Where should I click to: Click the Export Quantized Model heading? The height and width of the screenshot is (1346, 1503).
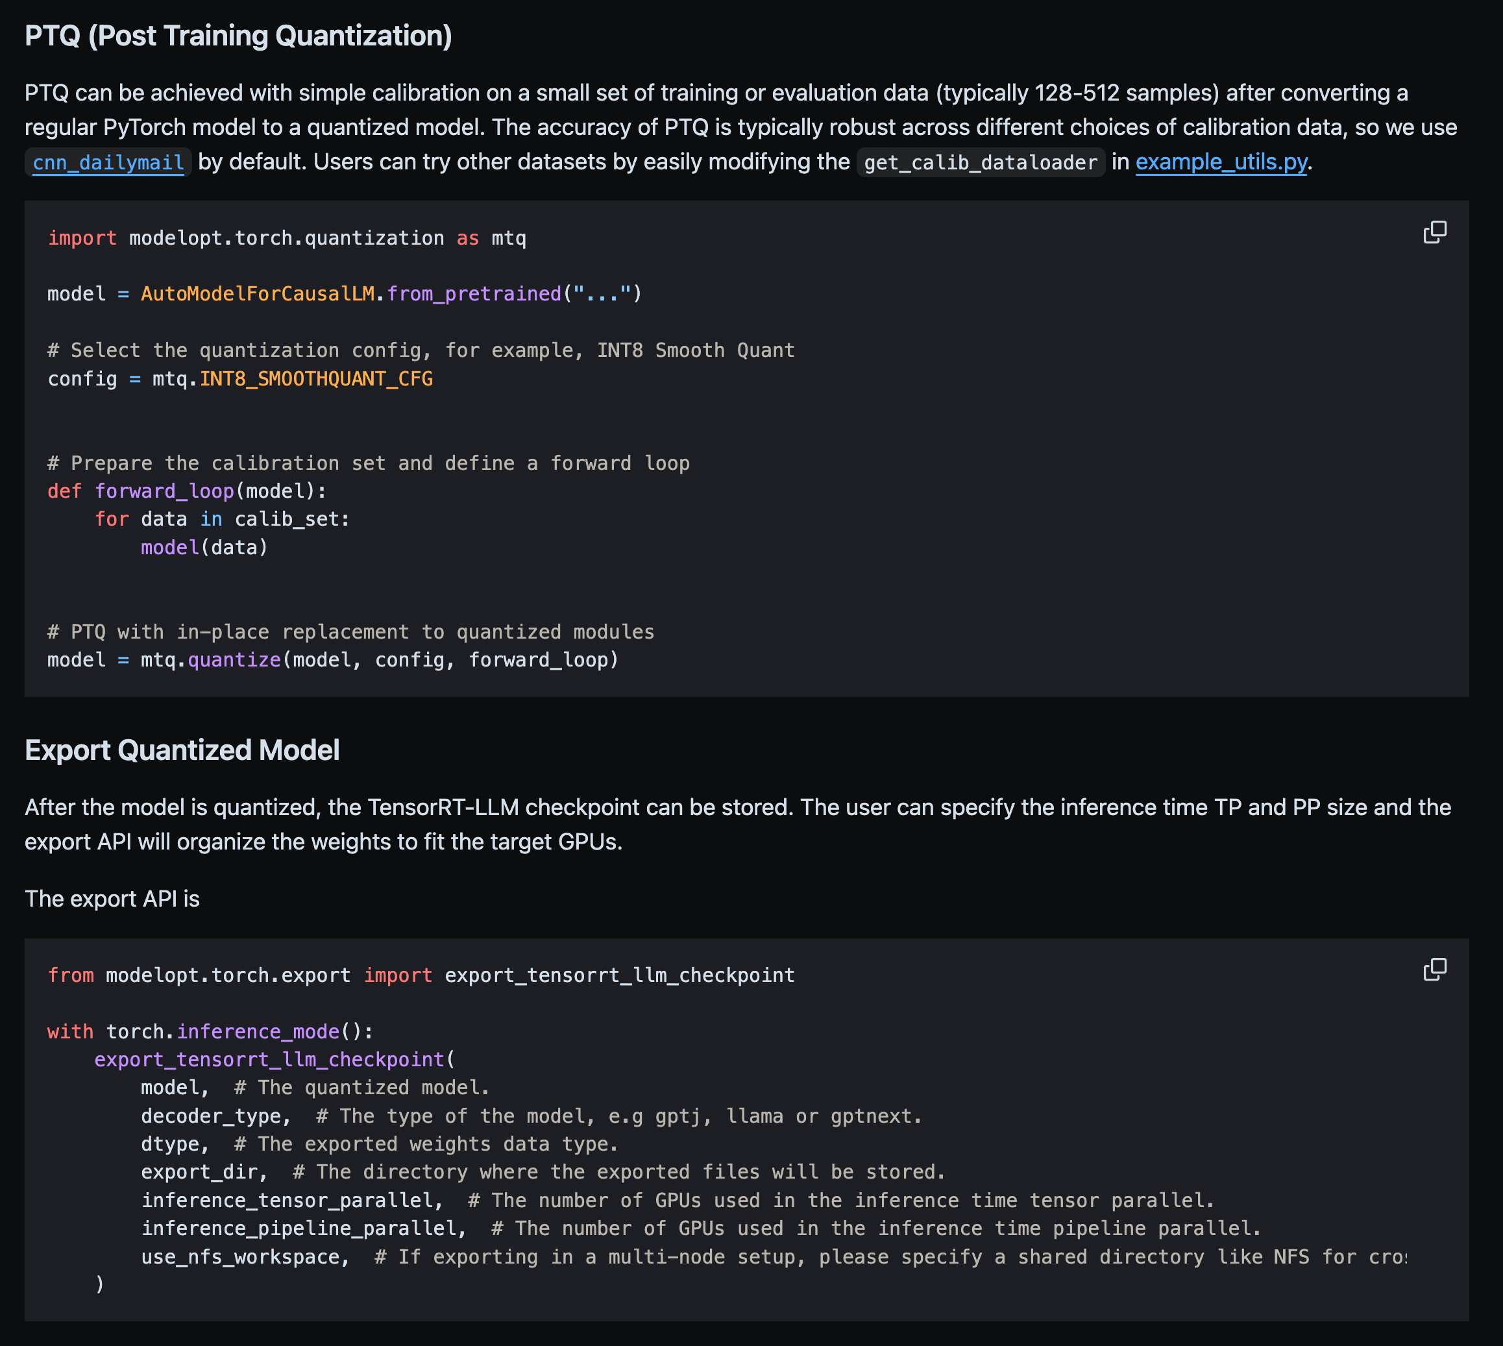(182, 750)
